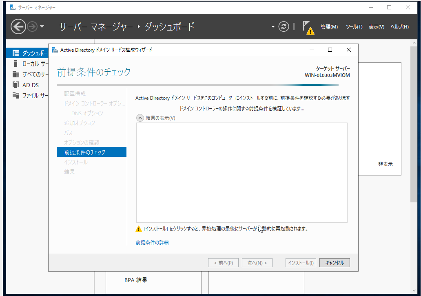Click the BPA 結果 text in dashboard tile
This screenshot has width=421, height=296.
(x=136, y=280)
